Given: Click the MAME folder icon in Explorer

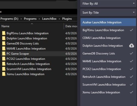Looking at the screenshot, I should [4, 48].
